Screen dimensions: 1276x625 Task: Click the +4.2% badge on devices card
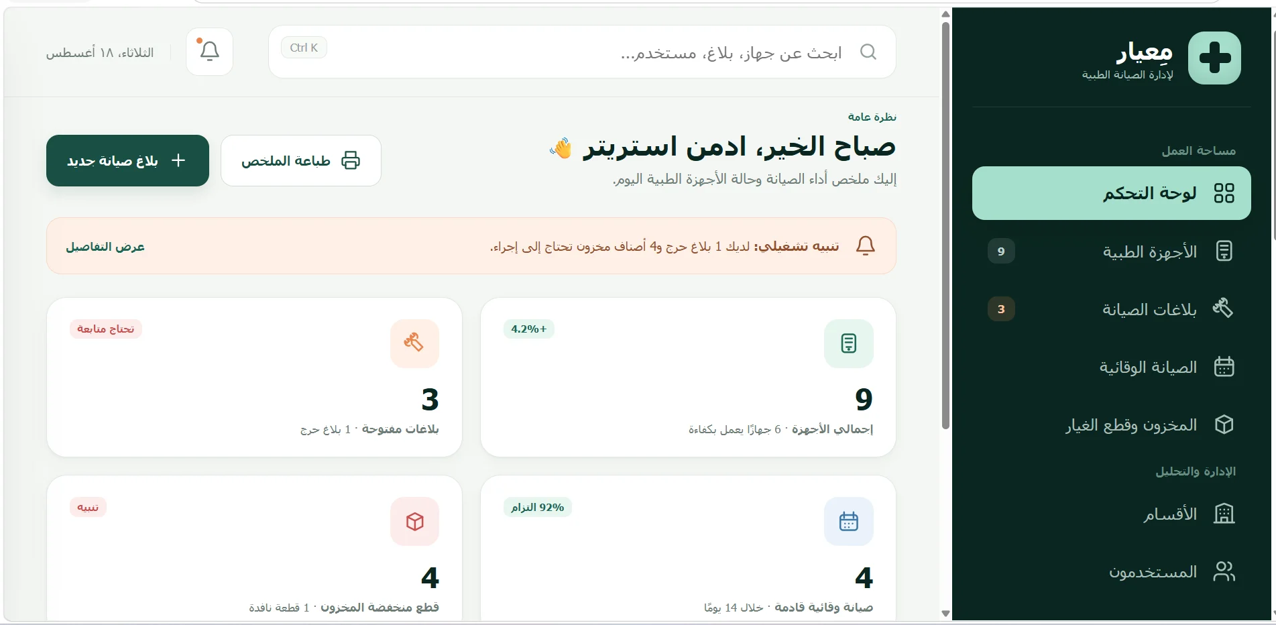(529, 329)
